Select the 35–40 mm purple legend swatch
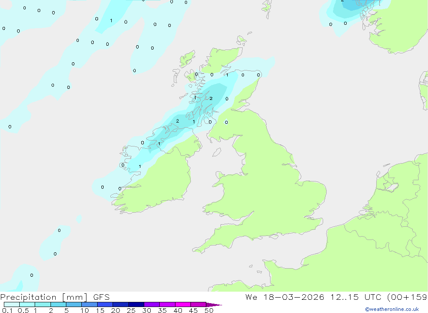The width and height of the screenshot is (428, 313). pyautogui.click(x=167, y=304)
